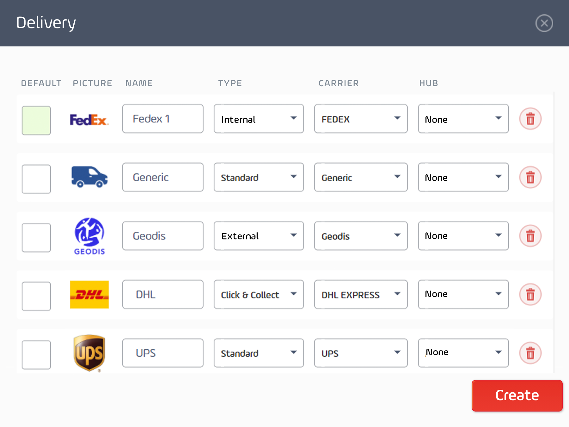Image resolution: width=569 pixels, height=427 pixels.
Task: Click the CARRIER column header
Action: point(339,83)
